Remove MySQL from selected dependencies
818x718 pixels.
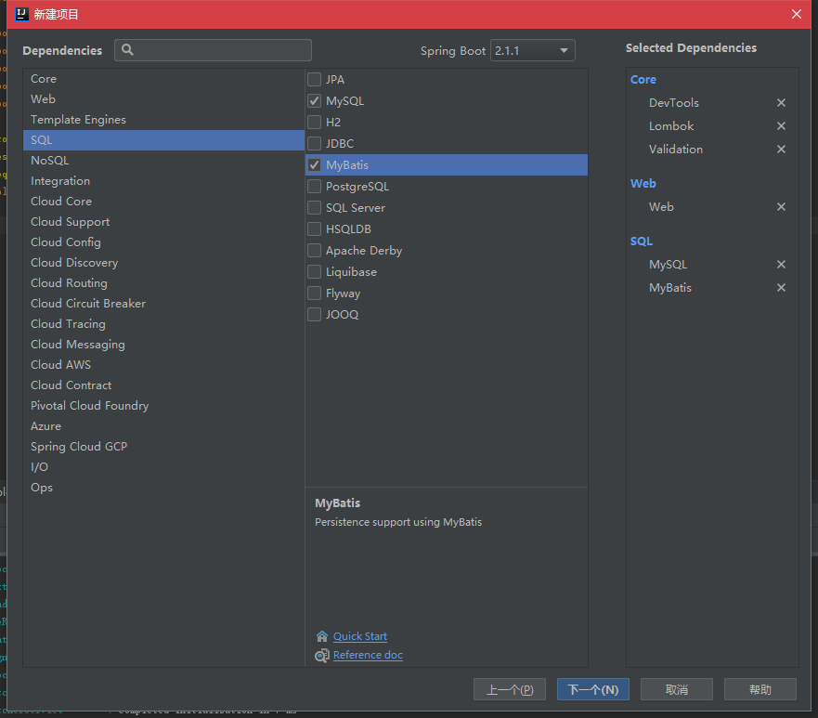click(x=781, y=264)
